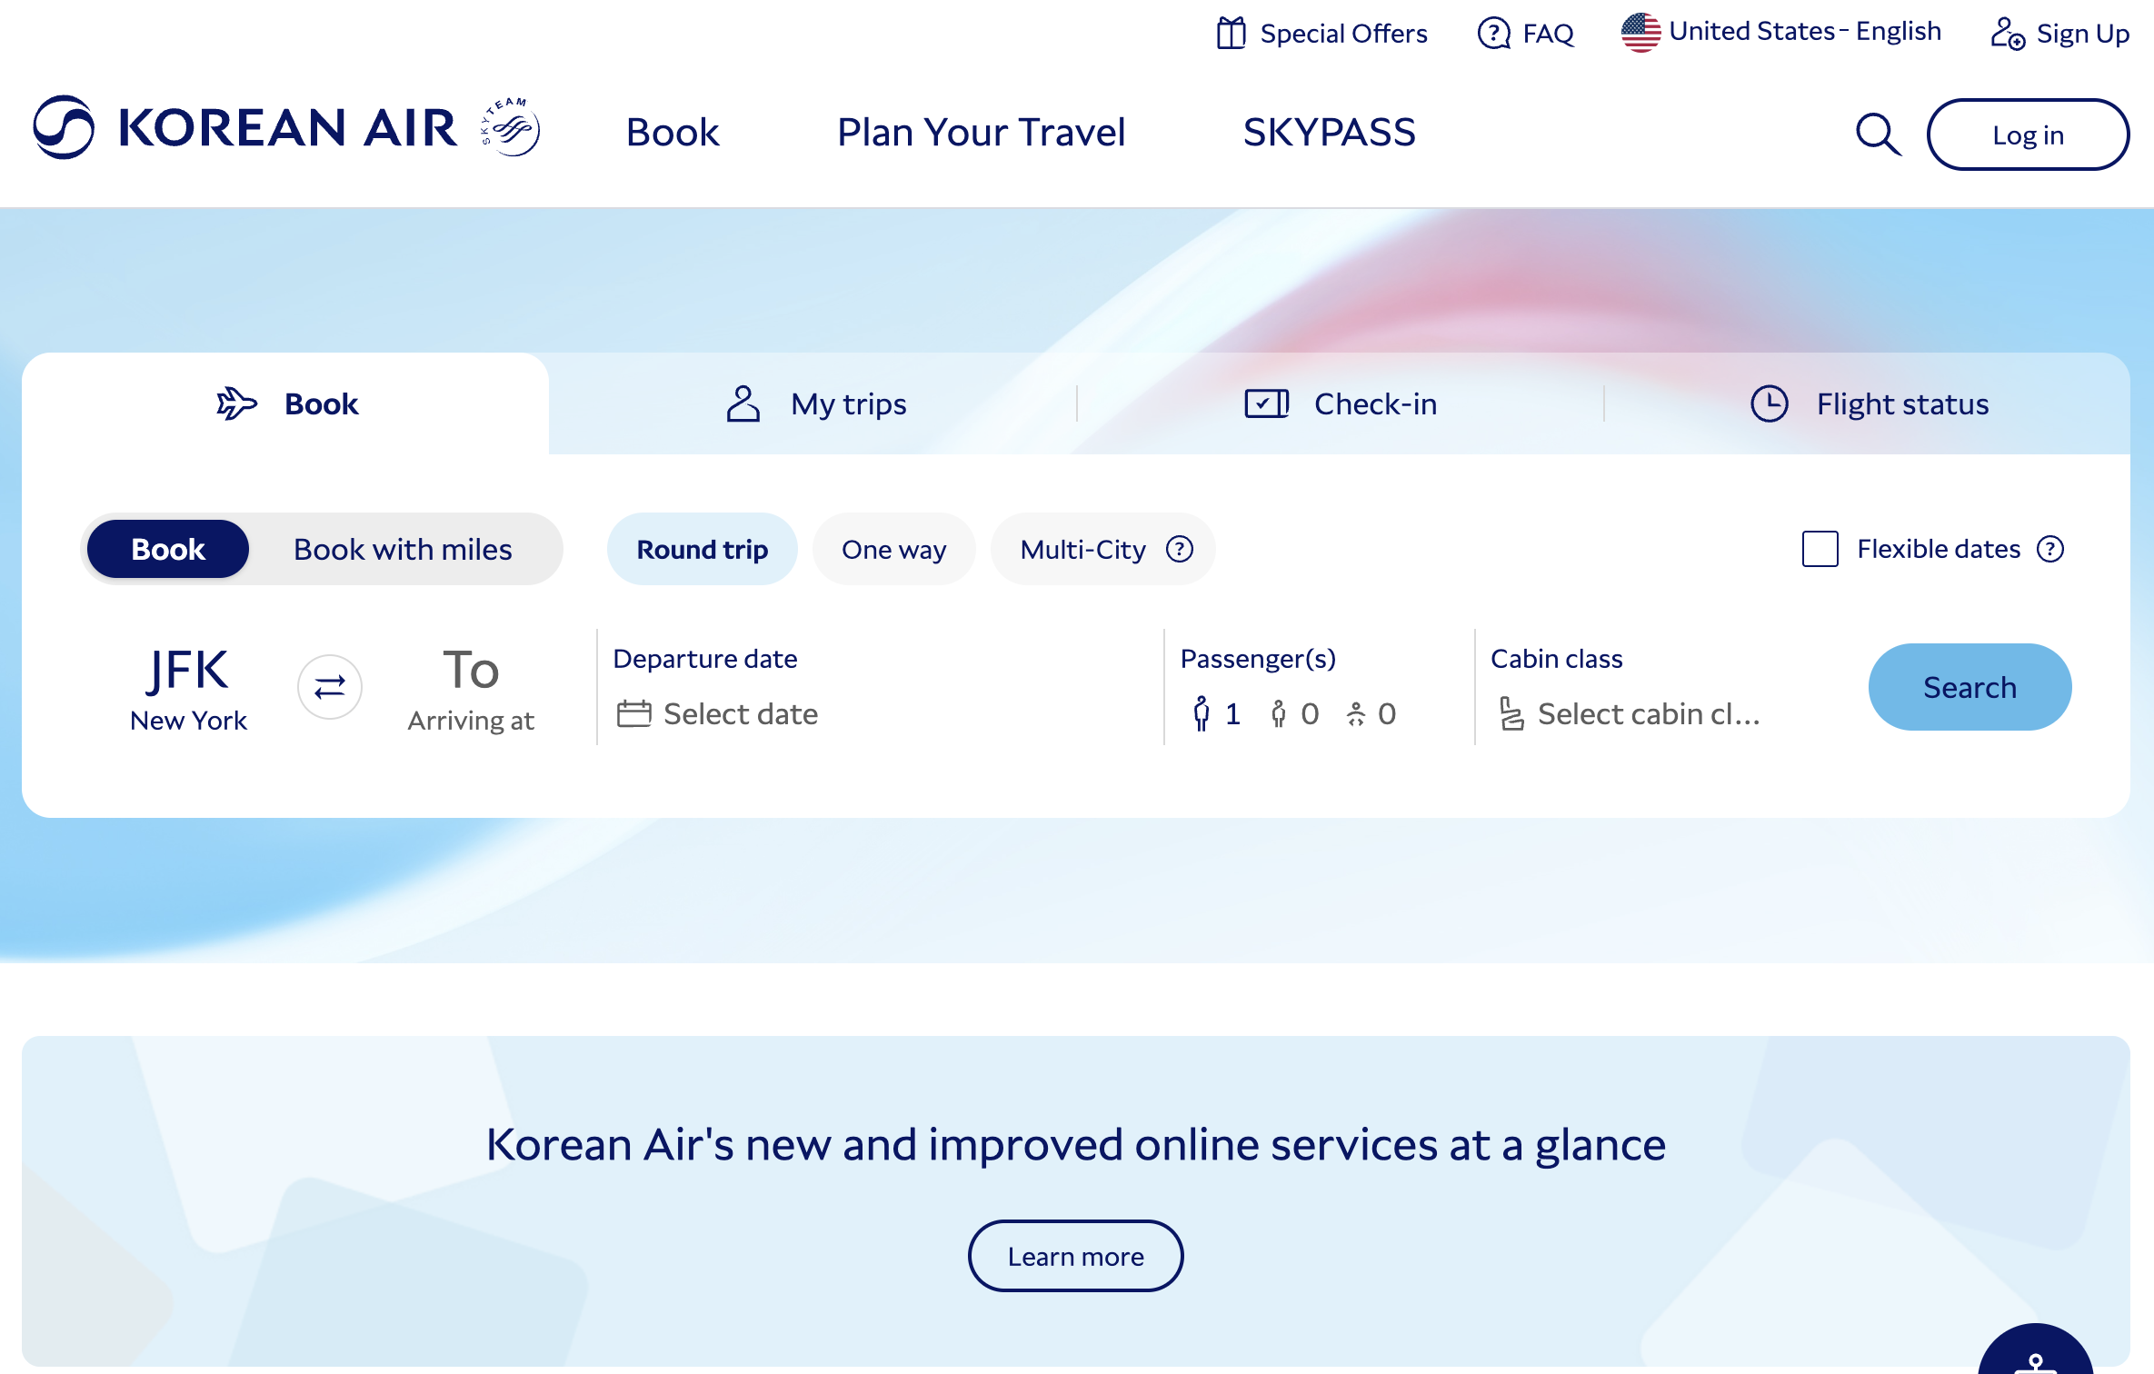This screenshot has width=2154, height=1374.
Task: Open the Cabin class selector
Action: pyautogui.click(x=1627, y=713)
